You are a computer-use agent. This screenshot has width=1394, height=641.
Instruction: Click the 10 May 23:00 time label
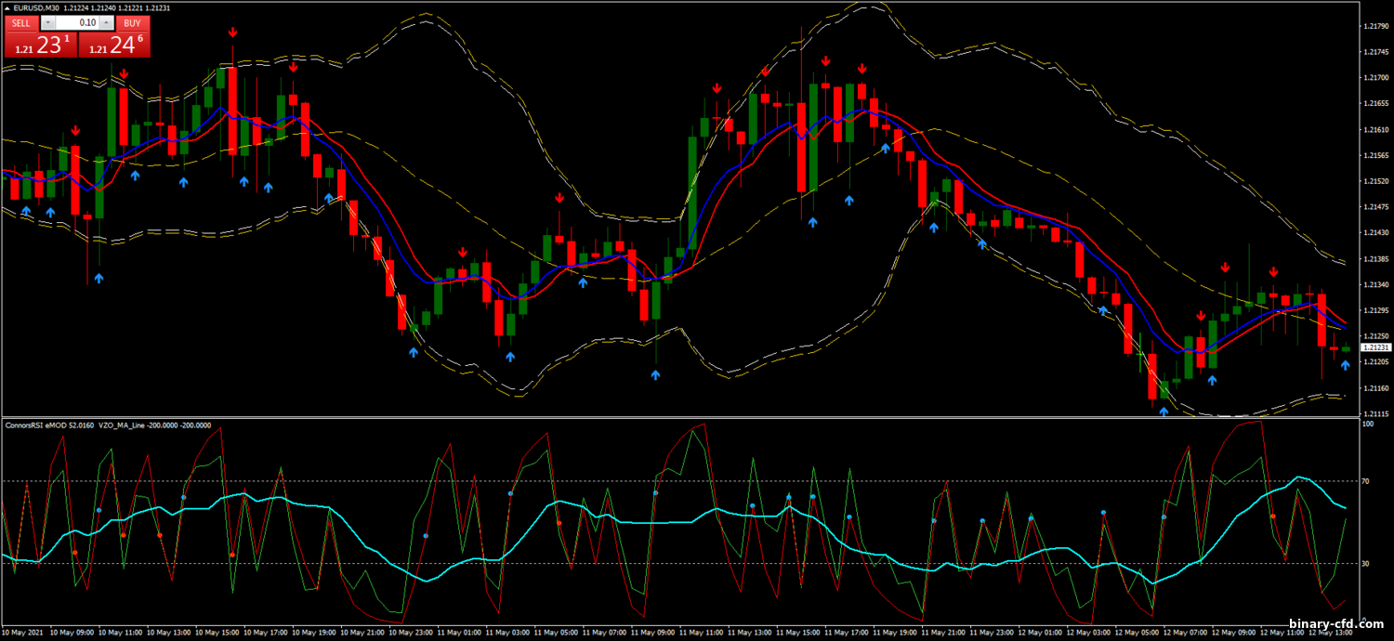pyautogui.click(x=411, y=633)
